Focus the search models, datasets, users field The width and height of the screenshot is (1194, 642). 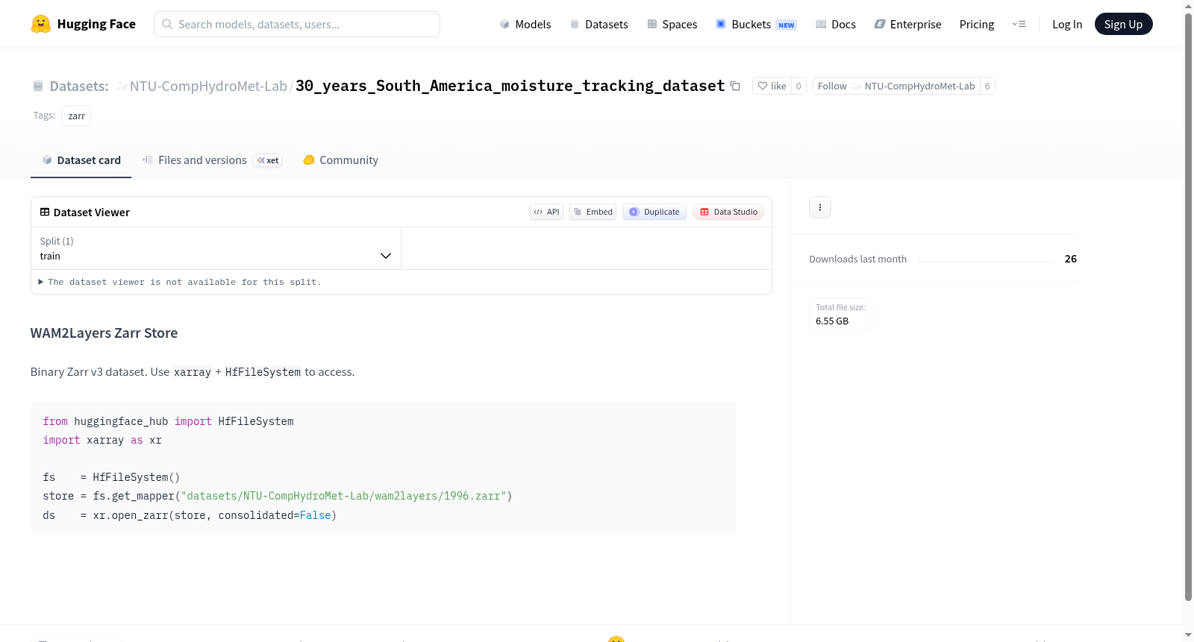click(x=297, y=24)
